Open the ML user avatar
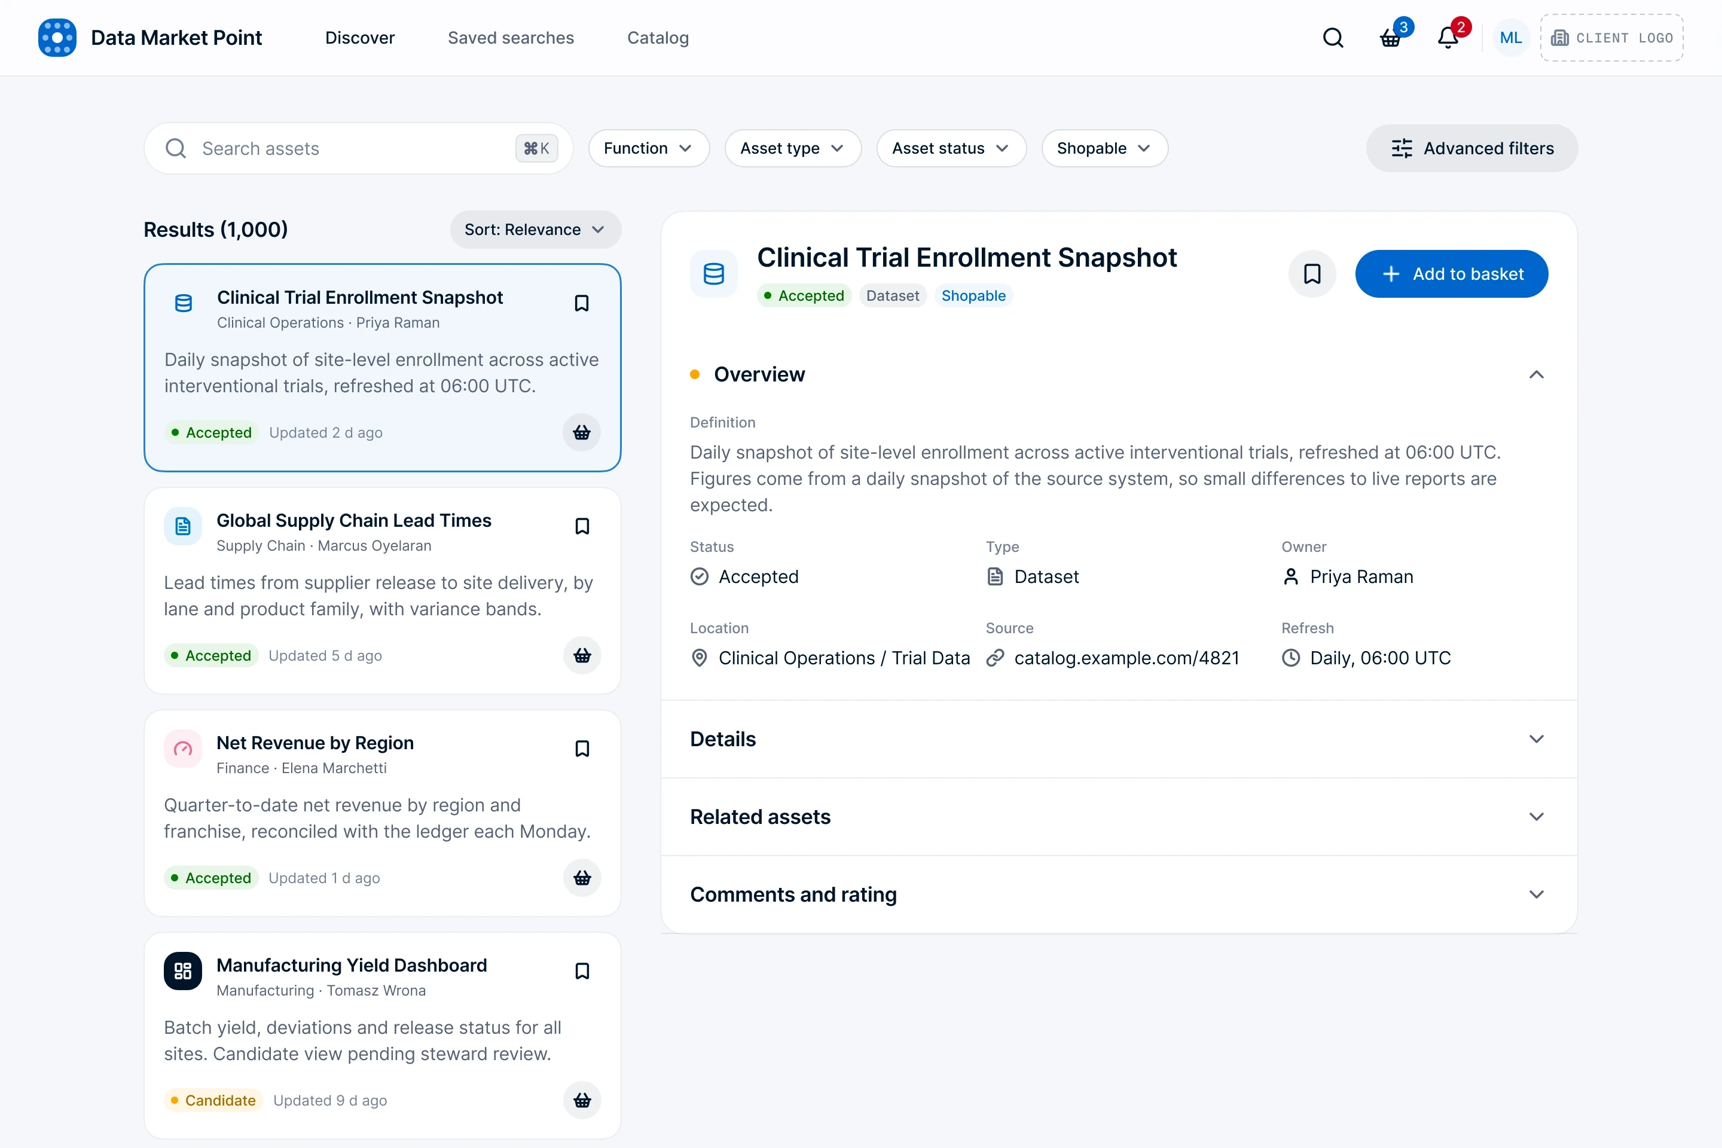The width and height of the screenshot is (1722, 1148). [1510, 37]
